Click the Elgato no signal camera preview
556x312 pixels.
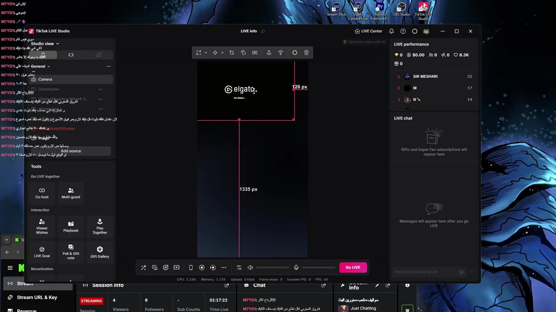pyautogui.click(x=246, y=91)
